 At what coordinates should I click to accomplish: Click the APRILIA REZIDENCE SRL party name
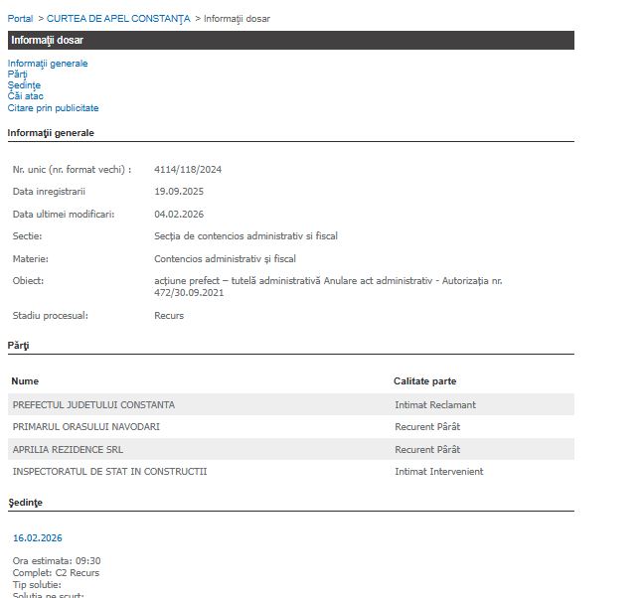pyautogui.click(x=69, y=450)
